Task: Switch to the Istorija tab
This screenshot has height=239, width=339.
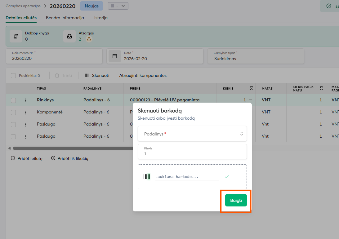Action: 101,18
